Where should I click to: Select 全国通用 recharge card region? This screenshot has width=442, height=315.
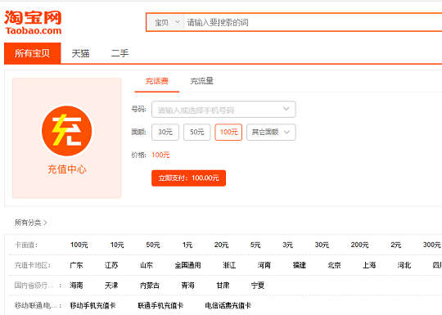(187, 265)
